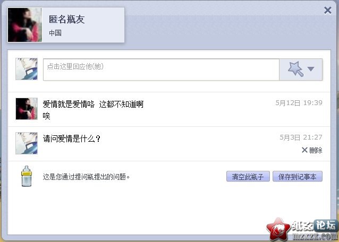Image resolution: width=339 pixels, height=242 pixels.
Task: Click the X icon beside 删除
Action: 304,150
